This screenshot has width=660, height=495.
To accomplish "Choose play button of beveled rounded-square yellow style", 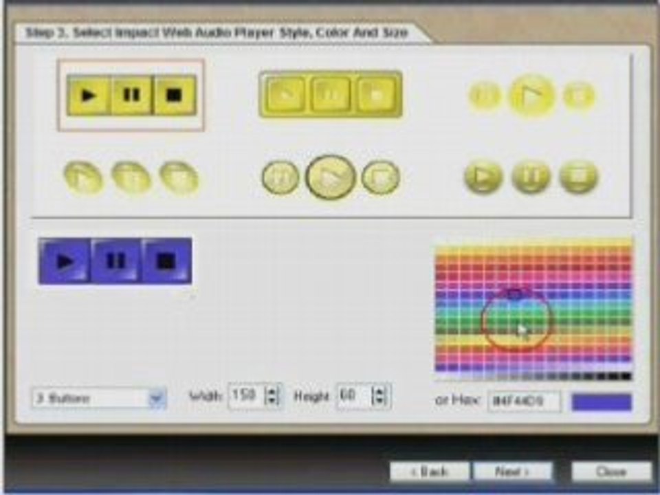I will [285, 94].
